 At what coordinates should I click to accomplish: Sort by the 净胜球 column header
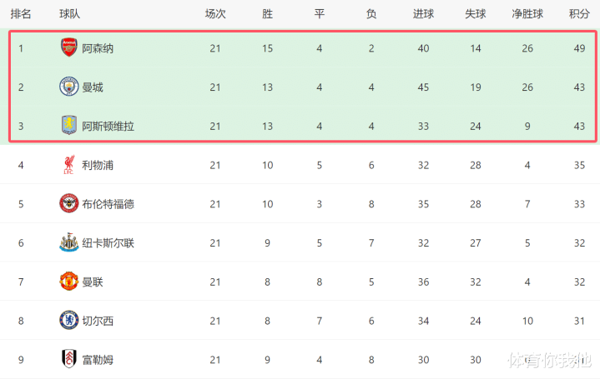point(527,13)
